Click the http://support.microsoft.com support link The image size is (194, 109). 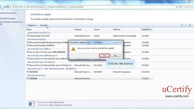point(61,105)
